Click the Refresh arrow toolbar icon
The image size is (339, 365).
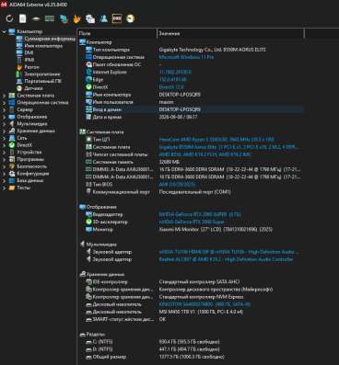[x=9, y=18]
